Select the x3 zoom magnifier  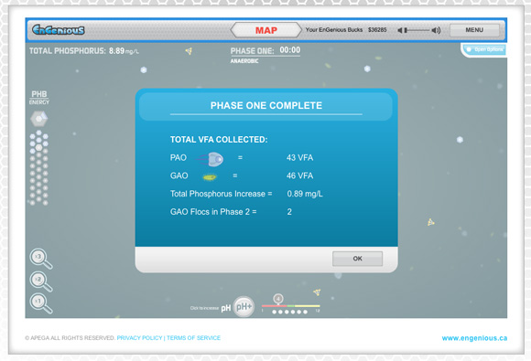(x=40, y=259)
